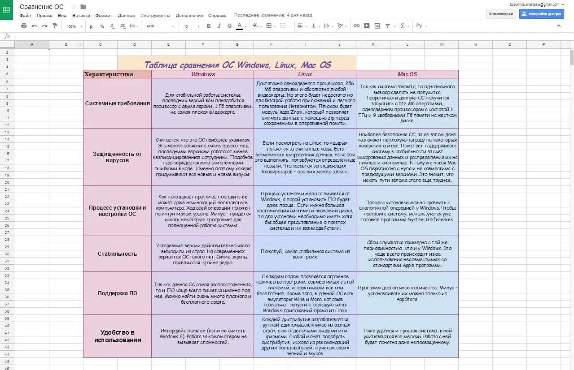Screen dimensions: 574x370
Task: Open the horizontal align dropdown
Action: [x=302, y=26]
